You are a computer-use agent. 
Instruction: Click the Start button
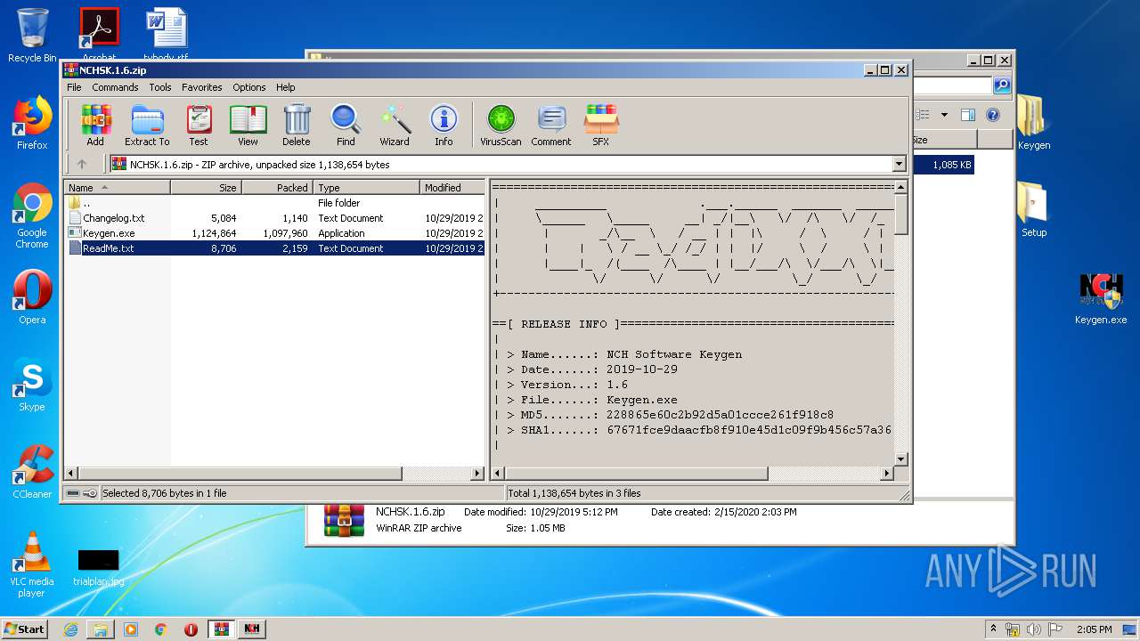[25, 629]
